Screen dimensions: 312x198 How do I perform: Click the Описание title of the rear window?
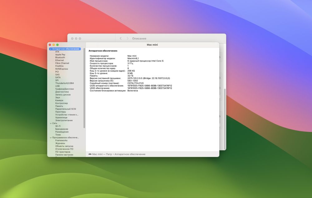pos(139,38)
